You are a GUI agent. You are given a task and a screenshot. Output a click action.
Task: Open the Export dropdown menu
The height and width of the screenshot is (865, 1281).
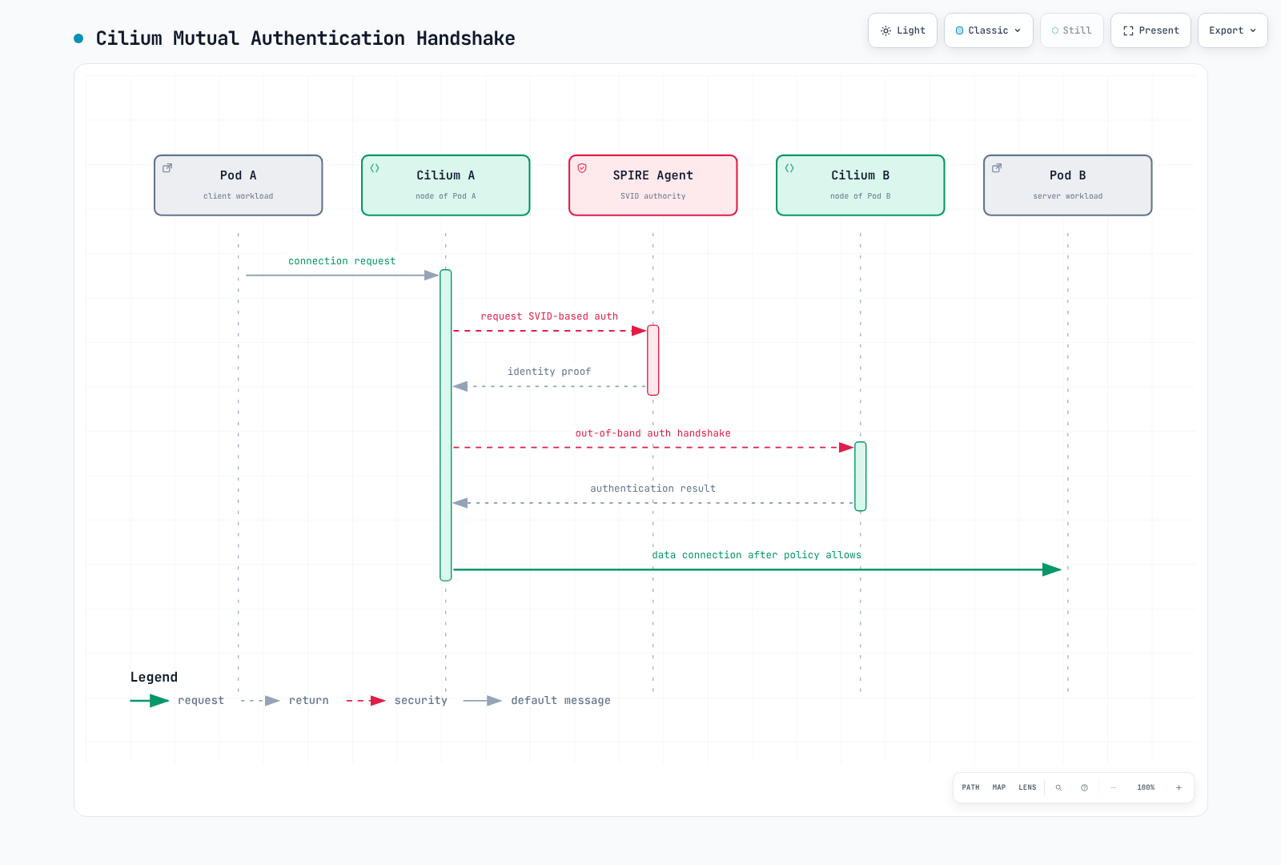click(1233, 30)
